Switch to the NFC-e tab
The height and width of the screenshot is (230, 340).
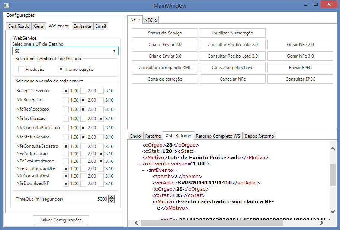[x=151, y=20]
